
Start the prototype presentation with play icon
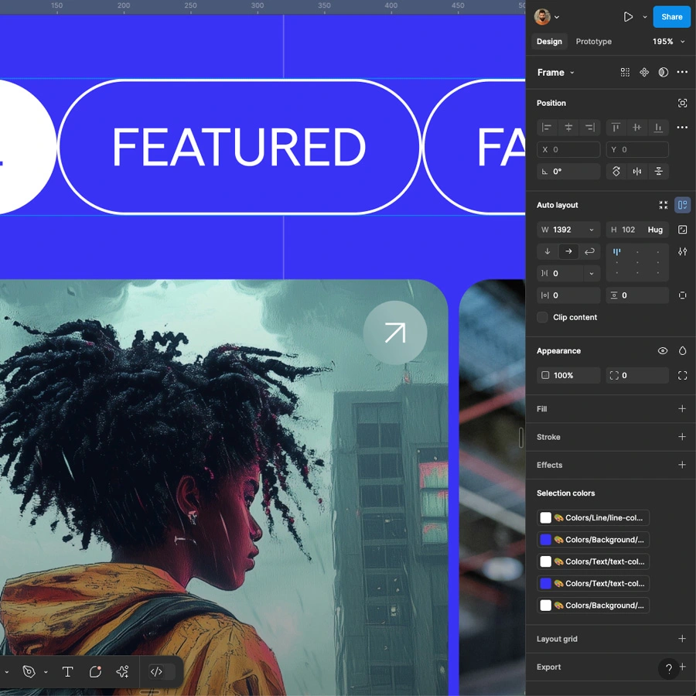628,17
